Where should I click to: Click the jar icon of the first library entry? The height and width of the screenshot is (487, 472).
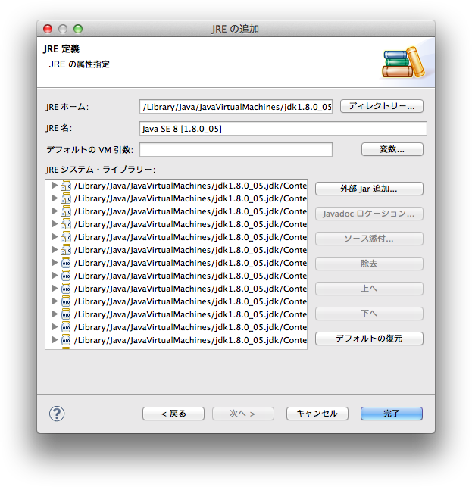coord(66,186)
